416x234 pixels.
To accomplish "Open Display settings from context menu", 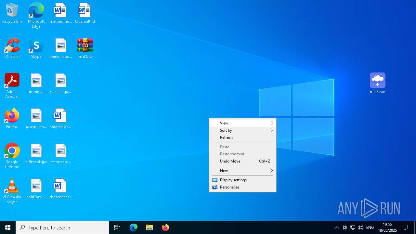I will pyautogui.click(x=242, y=180).
